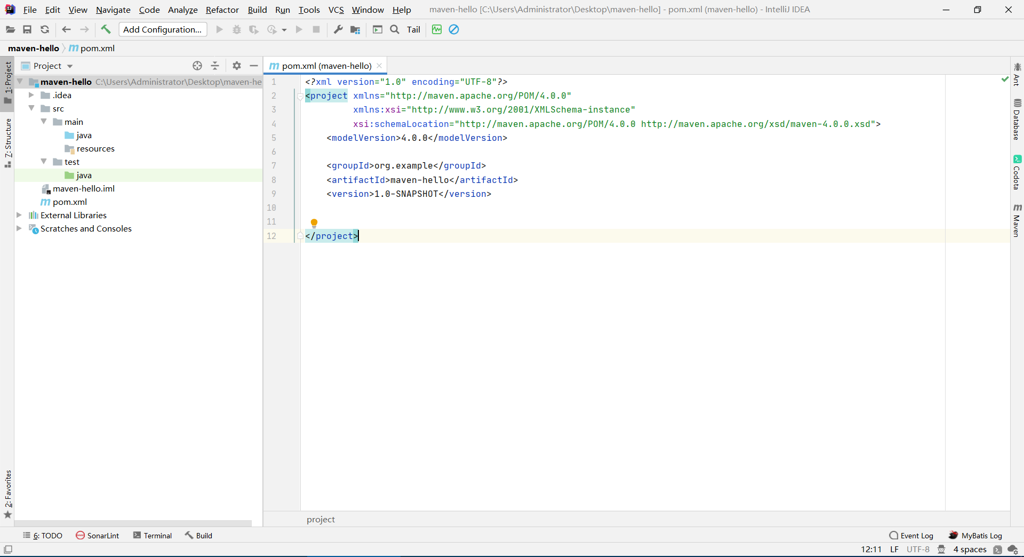Toggle the Favorites side tool window

(8, 494)
